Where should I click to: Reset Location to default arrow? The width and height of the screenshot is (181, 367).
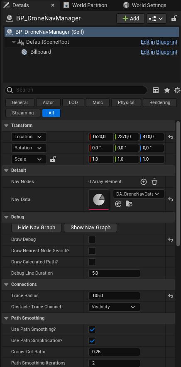[x=171, y=137]
